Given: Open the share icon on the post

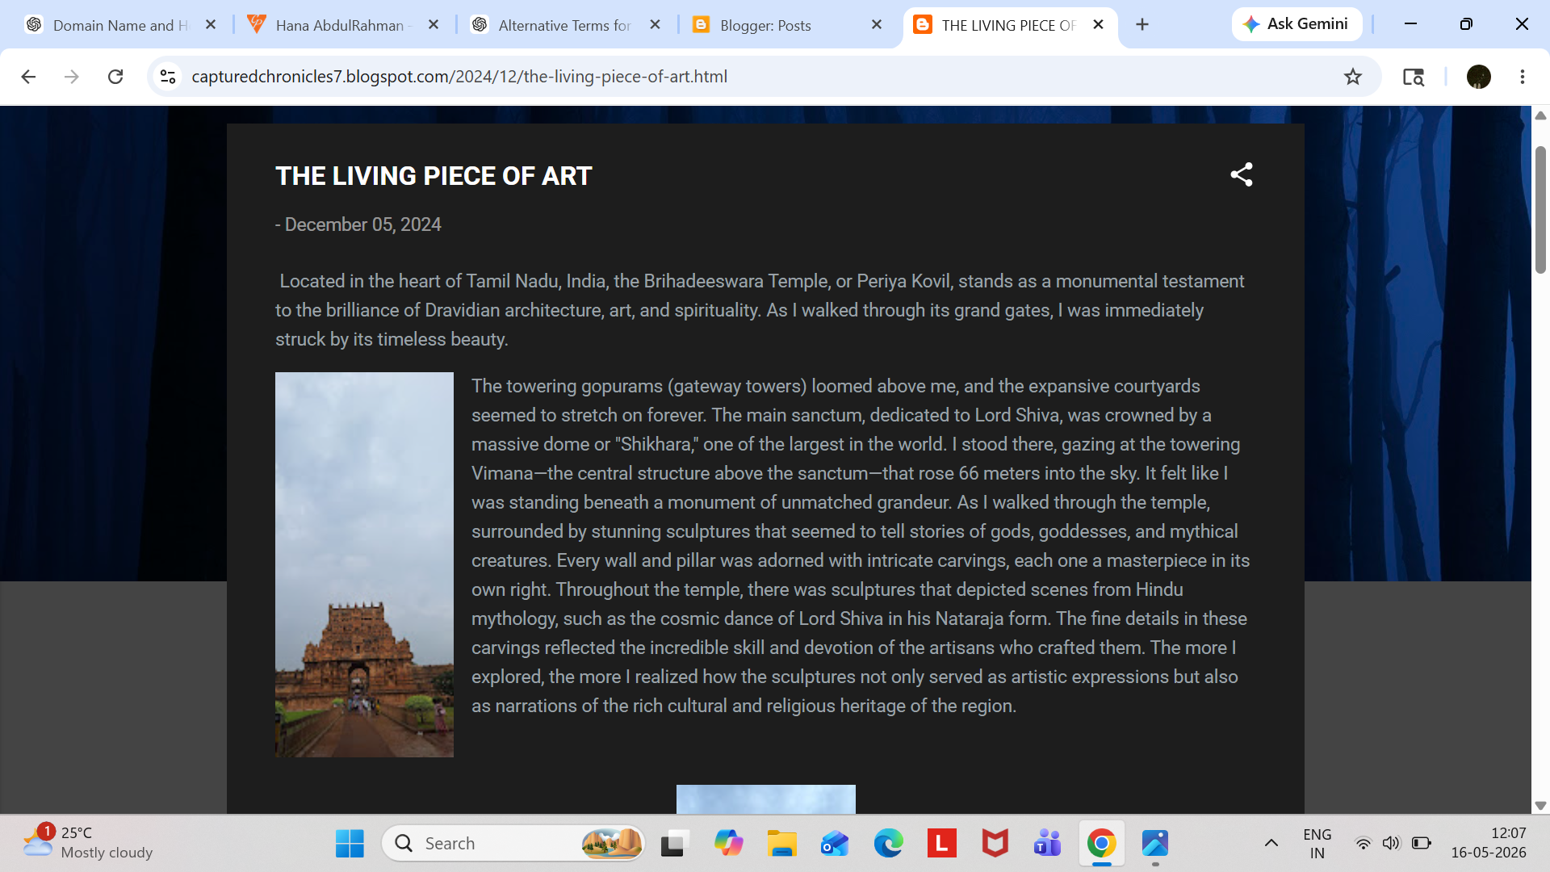Looking at the screenshot, I should coord(1242,174).
